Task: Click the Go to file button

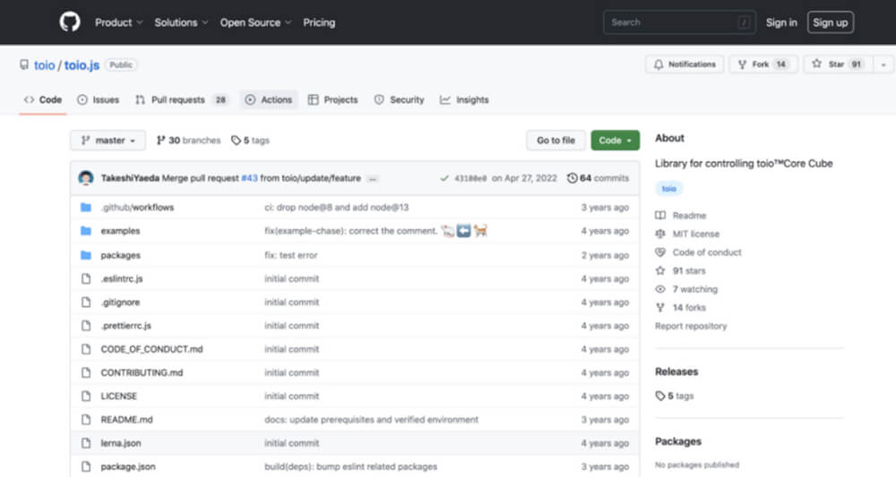Action: [x=556, y=141]
